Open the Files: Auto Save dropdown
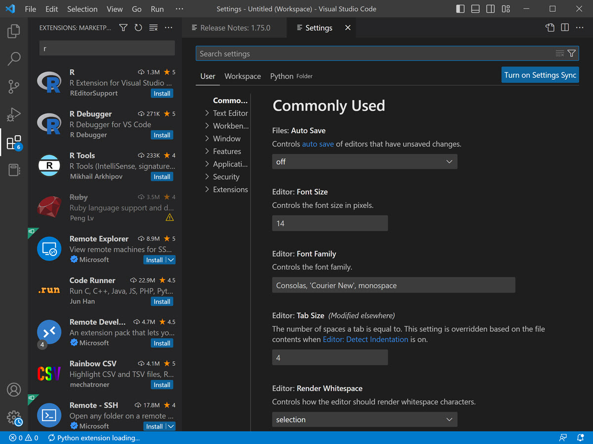The width and height of the screenshot is (593, 444). (365, 162)
